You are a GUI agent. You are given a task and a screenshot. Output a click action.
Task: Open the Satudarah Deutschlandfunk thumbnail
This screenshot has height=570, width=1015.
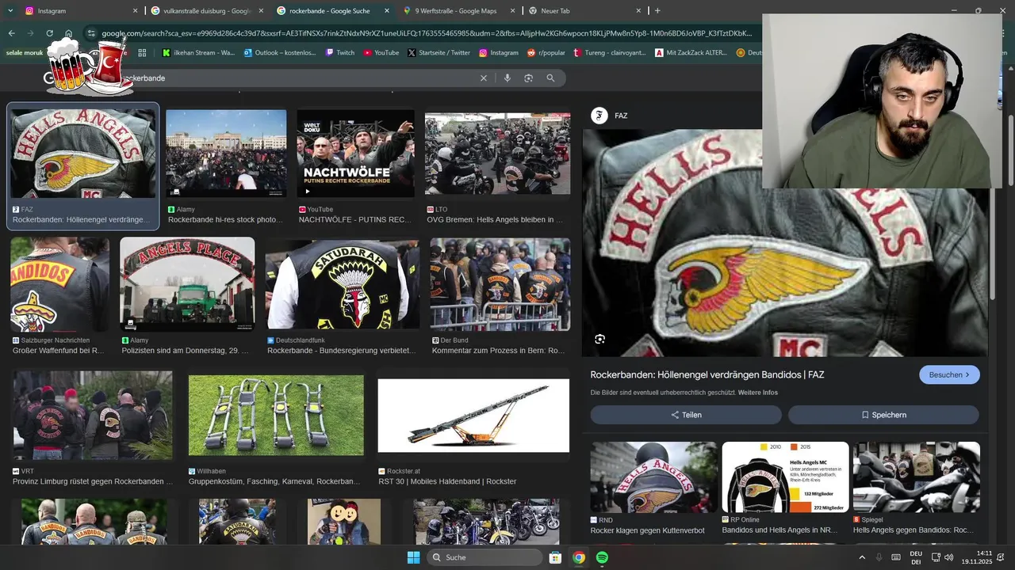(x=343, y=284)
